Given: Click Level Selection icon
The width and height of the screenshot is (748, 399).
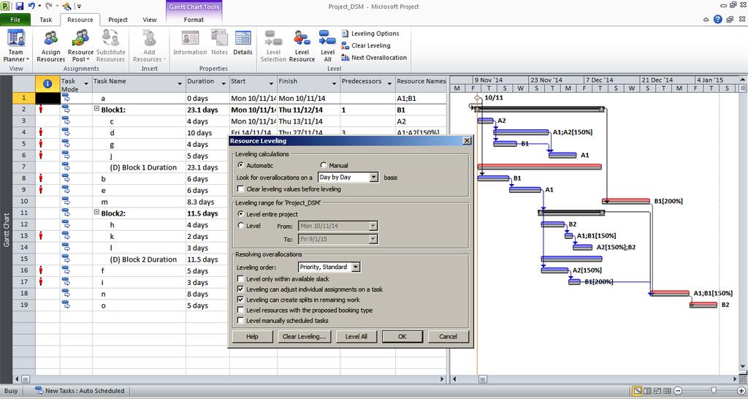Looking at the screenshot, I should coord(273,46).
